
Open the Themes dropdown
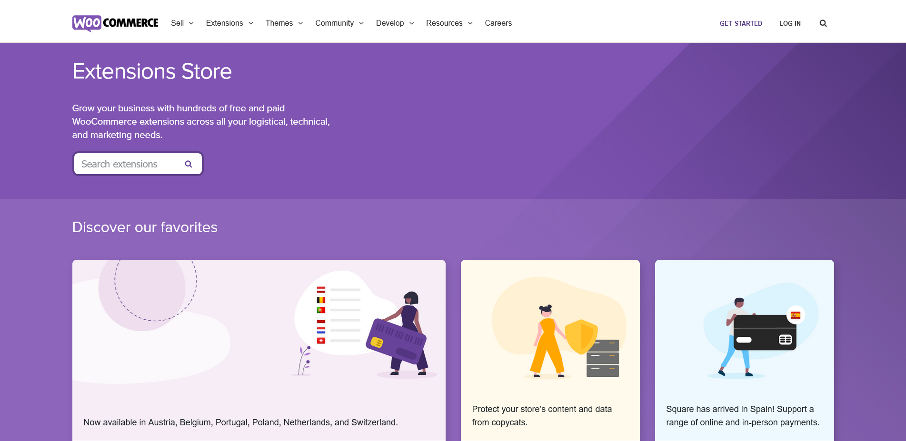click(284, 23)
